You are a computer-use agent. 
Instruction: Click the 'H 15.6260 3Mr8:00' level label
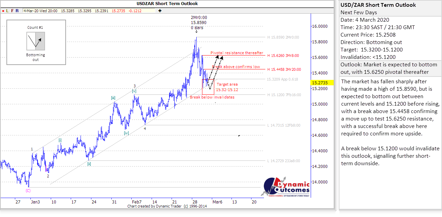284,56
